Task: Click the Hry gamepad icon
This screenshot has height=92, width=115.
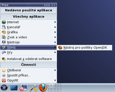Action: click(x=4, y=52)
